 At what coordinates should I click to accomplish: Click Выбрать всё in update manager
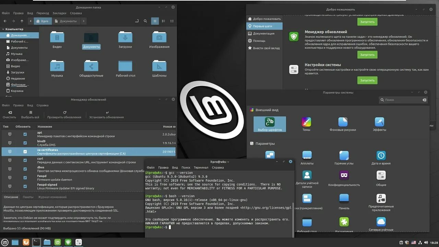click(x=30, y=115)
